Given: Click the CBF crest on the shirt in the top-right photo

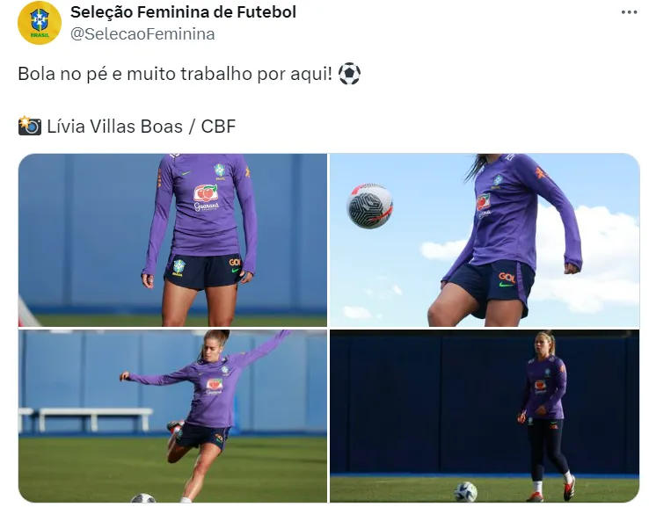Looking at the screenshot, I should click(x=498, y=181).
